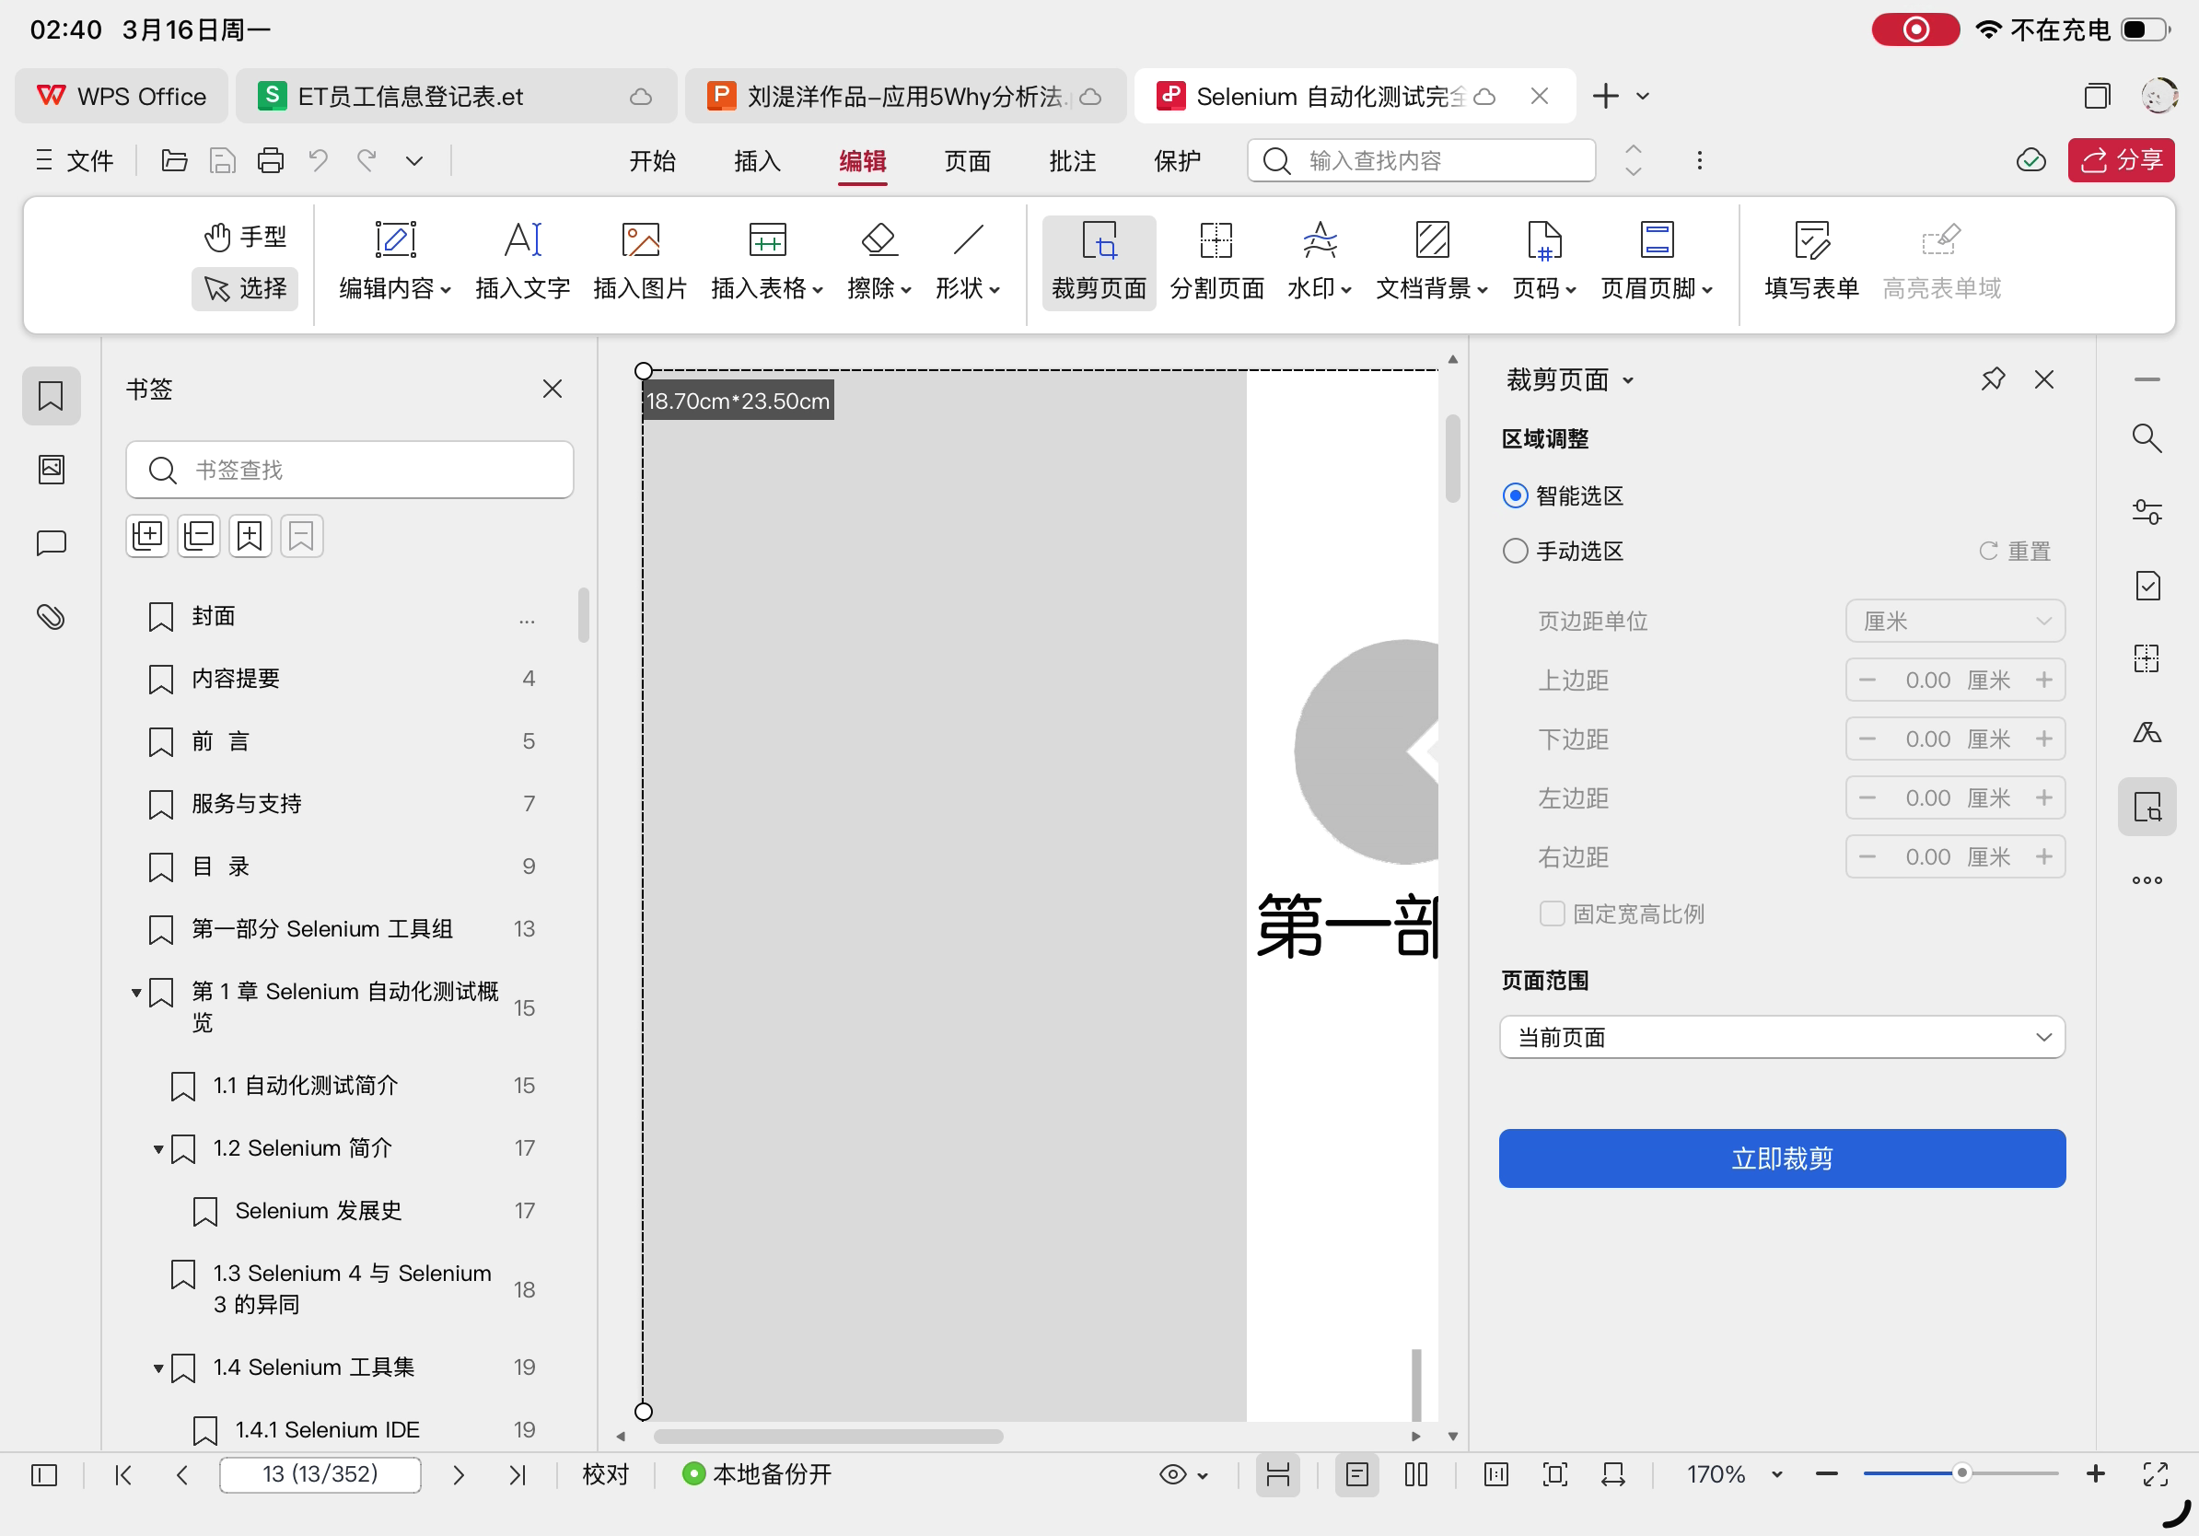
Task: Click the Share (分享) button
Action: tap(2121, 161)
